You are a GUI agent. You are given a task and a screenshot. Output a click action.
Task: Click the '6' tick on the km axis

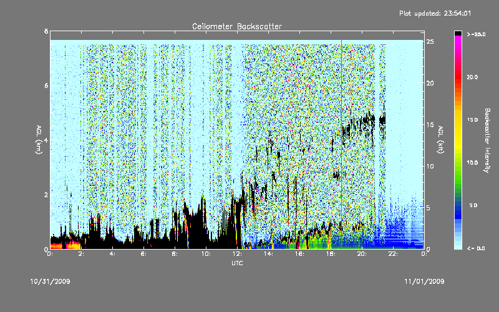coord(46,85)
